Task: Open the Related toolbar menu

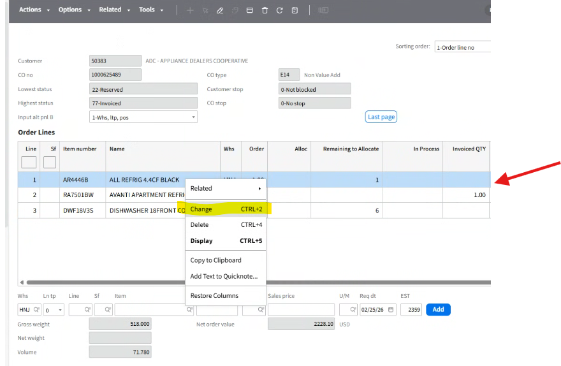Action: click(115, 10)
